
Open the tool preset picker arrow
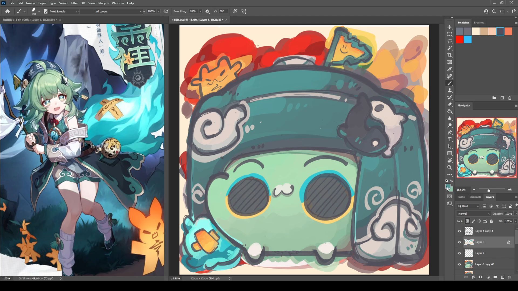point(24,11)
